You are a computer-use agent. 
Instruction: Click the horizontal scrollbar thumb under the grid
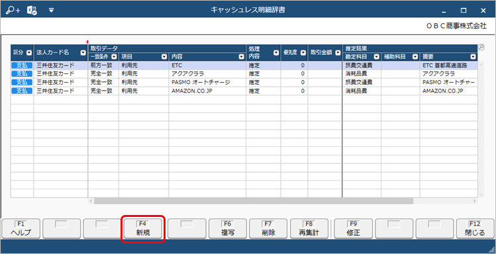254,201
